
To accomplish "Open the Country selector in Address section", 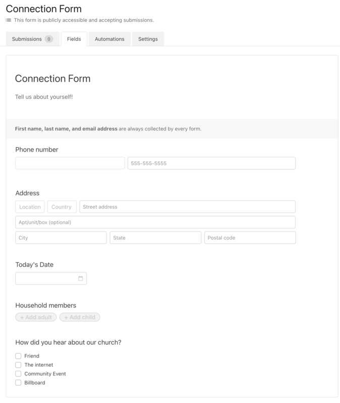I will (x=60, y=206).
